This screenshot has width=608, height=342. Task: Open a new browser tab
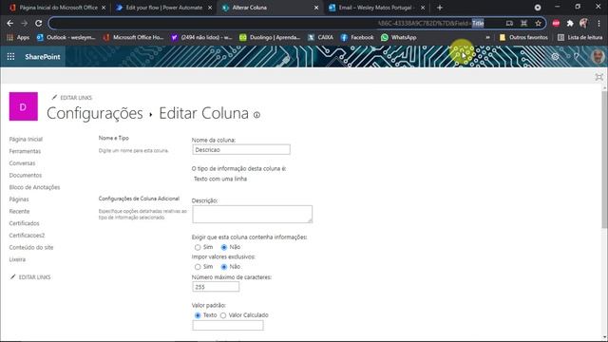pyautogui.click(x=440, y=8)
